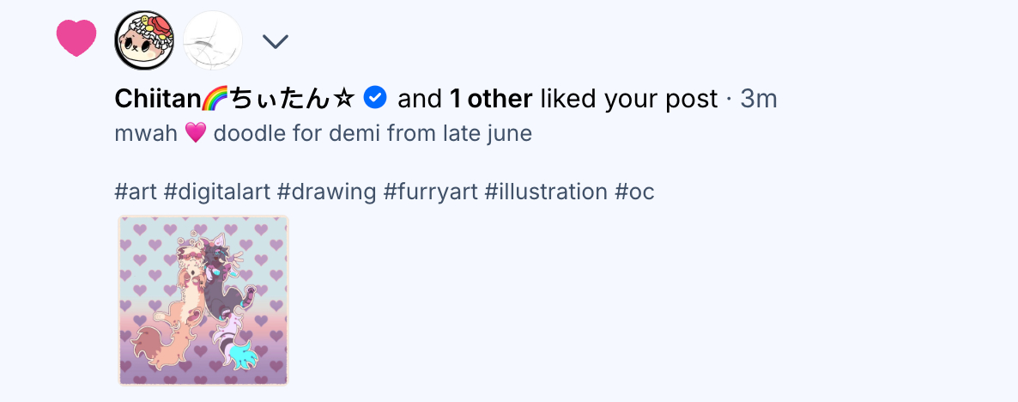Image resolution: width=1018 pixels, height=402 pixels.
Task: Click the blue verified badge next to Chiitan
Action: click(375, 99)
